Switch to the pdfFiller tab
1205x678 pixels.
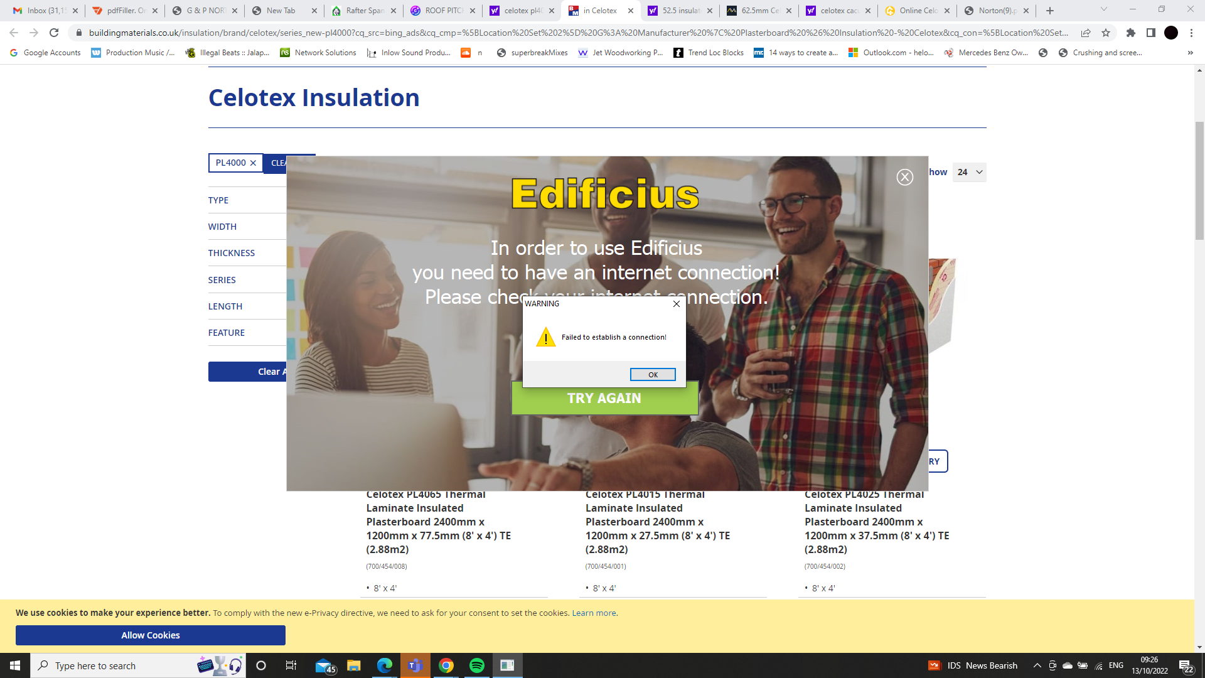(124, 11)
